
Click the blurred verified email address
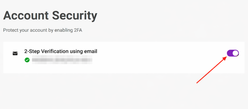click(x=62, y=60)
